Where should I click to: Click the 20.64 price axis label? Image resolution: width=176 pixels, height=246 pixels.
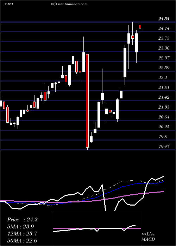[x=164, y=117]
